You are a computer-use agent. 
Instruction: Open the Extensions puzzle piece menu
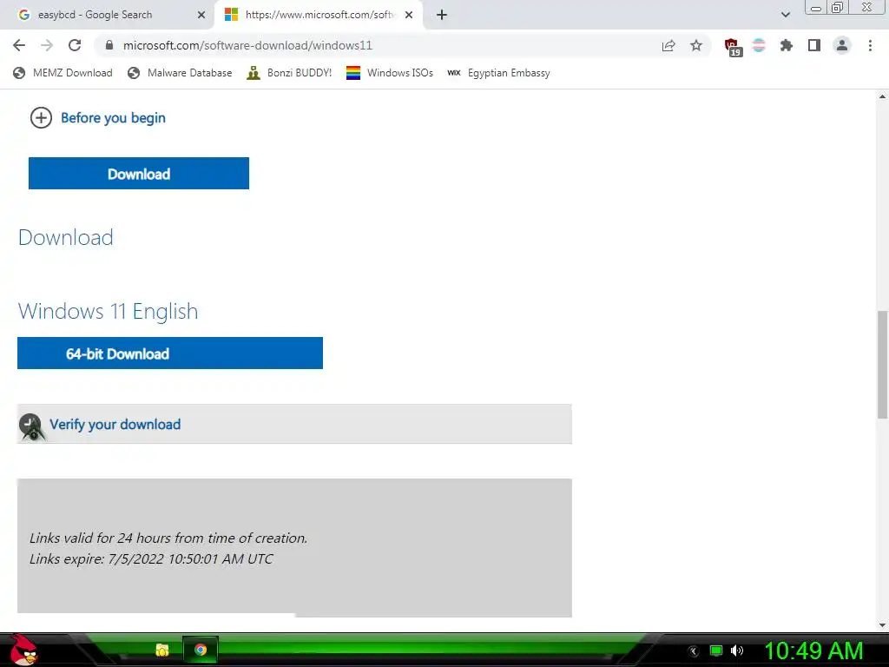[x=787, y=45]
